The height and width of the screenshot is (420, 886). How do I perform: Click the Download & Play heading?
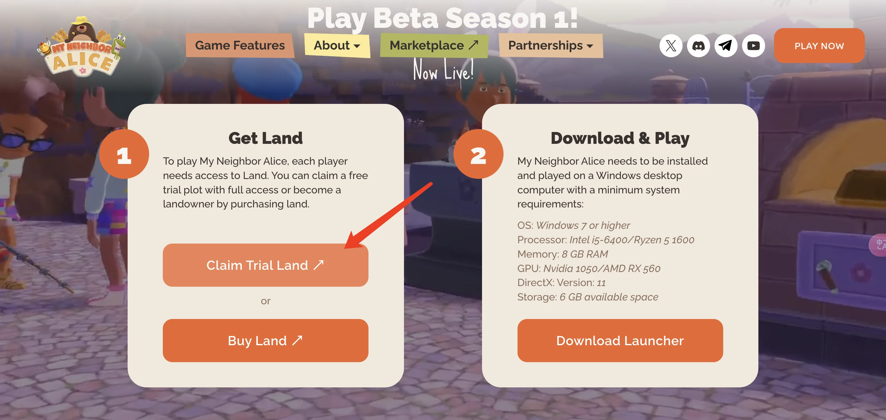pyautogui.click(x=620, y=138)
